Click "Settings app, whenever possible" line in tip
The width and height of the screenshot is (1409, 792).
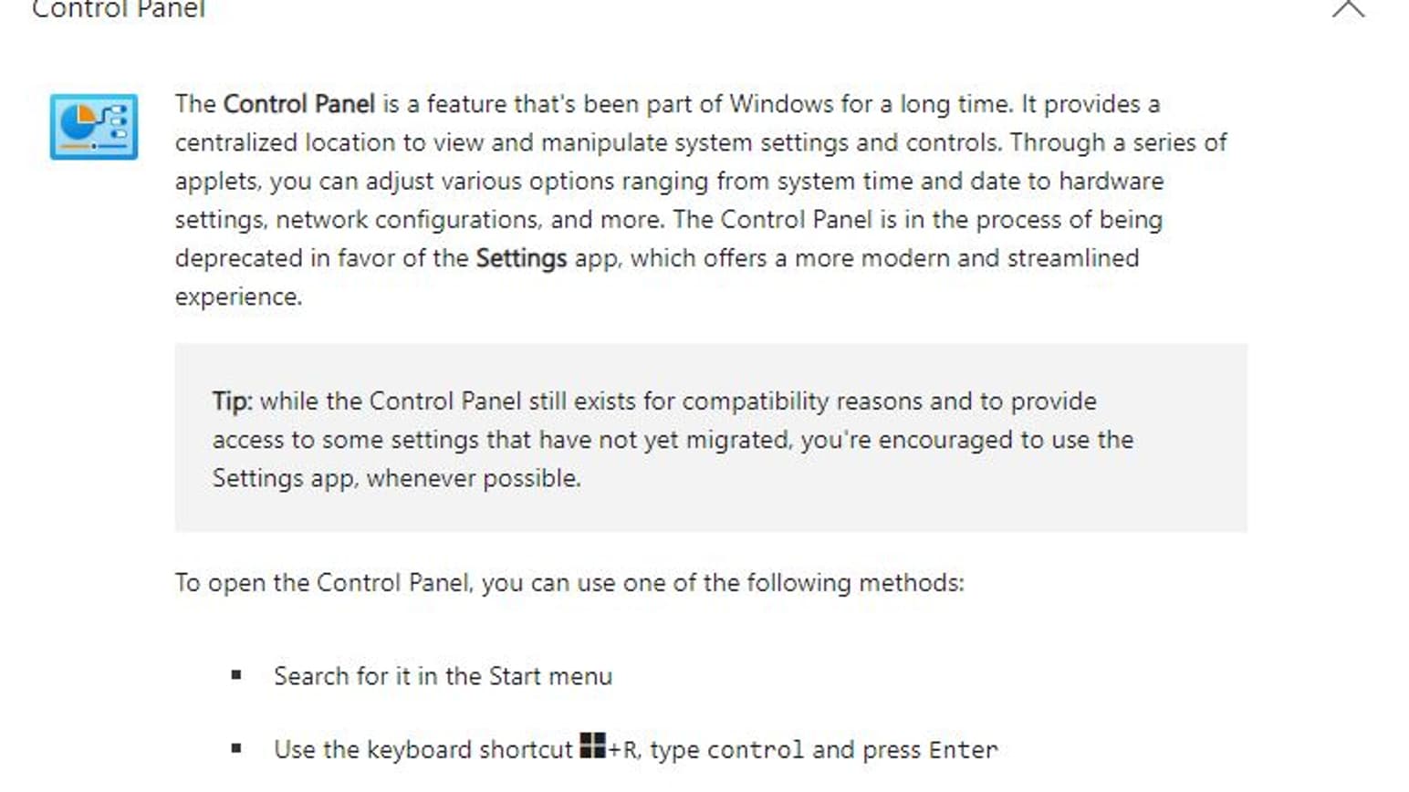(396, 478)
